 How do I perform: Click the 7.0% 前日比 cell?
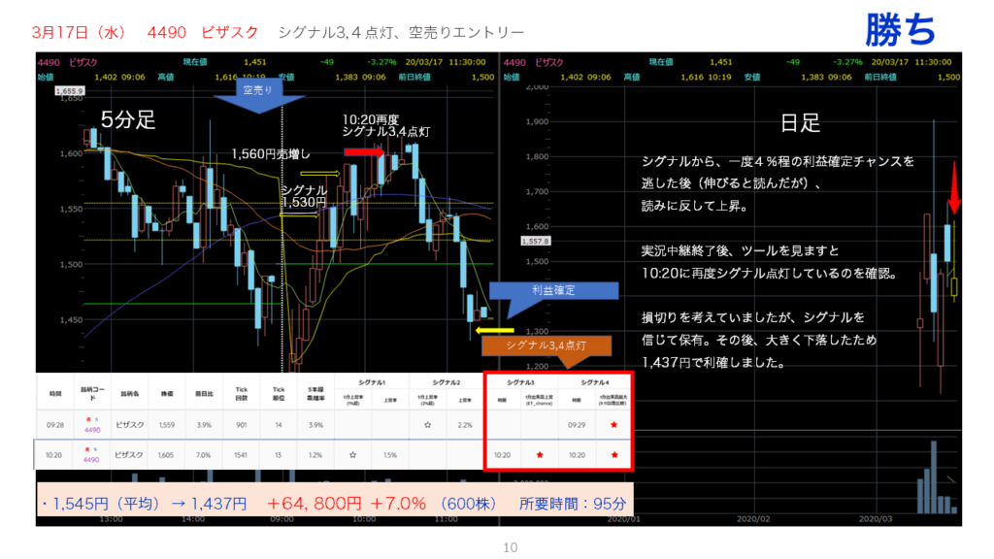click(x=204, y=455)
